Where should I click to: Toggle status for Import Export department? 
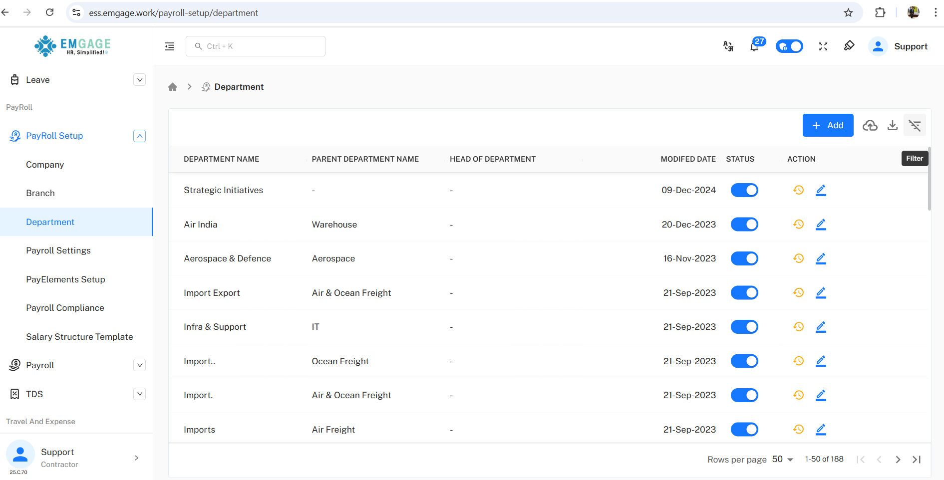click(x=744, y=293)
